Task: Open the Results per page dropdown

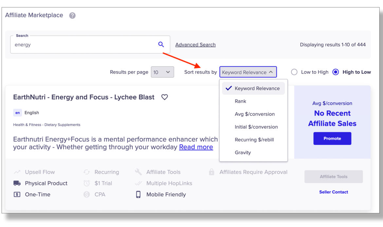Action: click(162, 72)
